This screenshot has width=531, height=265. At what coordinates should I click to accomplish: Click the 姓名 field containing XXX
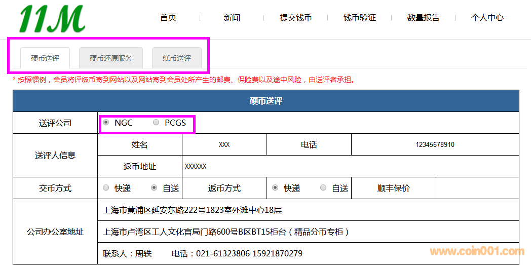[x=224, y=145]
